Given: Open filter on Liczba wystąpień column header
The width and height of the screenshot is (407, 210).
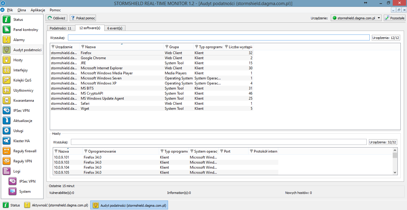Looking at the screenshot, I should click(x=226, y=47).
